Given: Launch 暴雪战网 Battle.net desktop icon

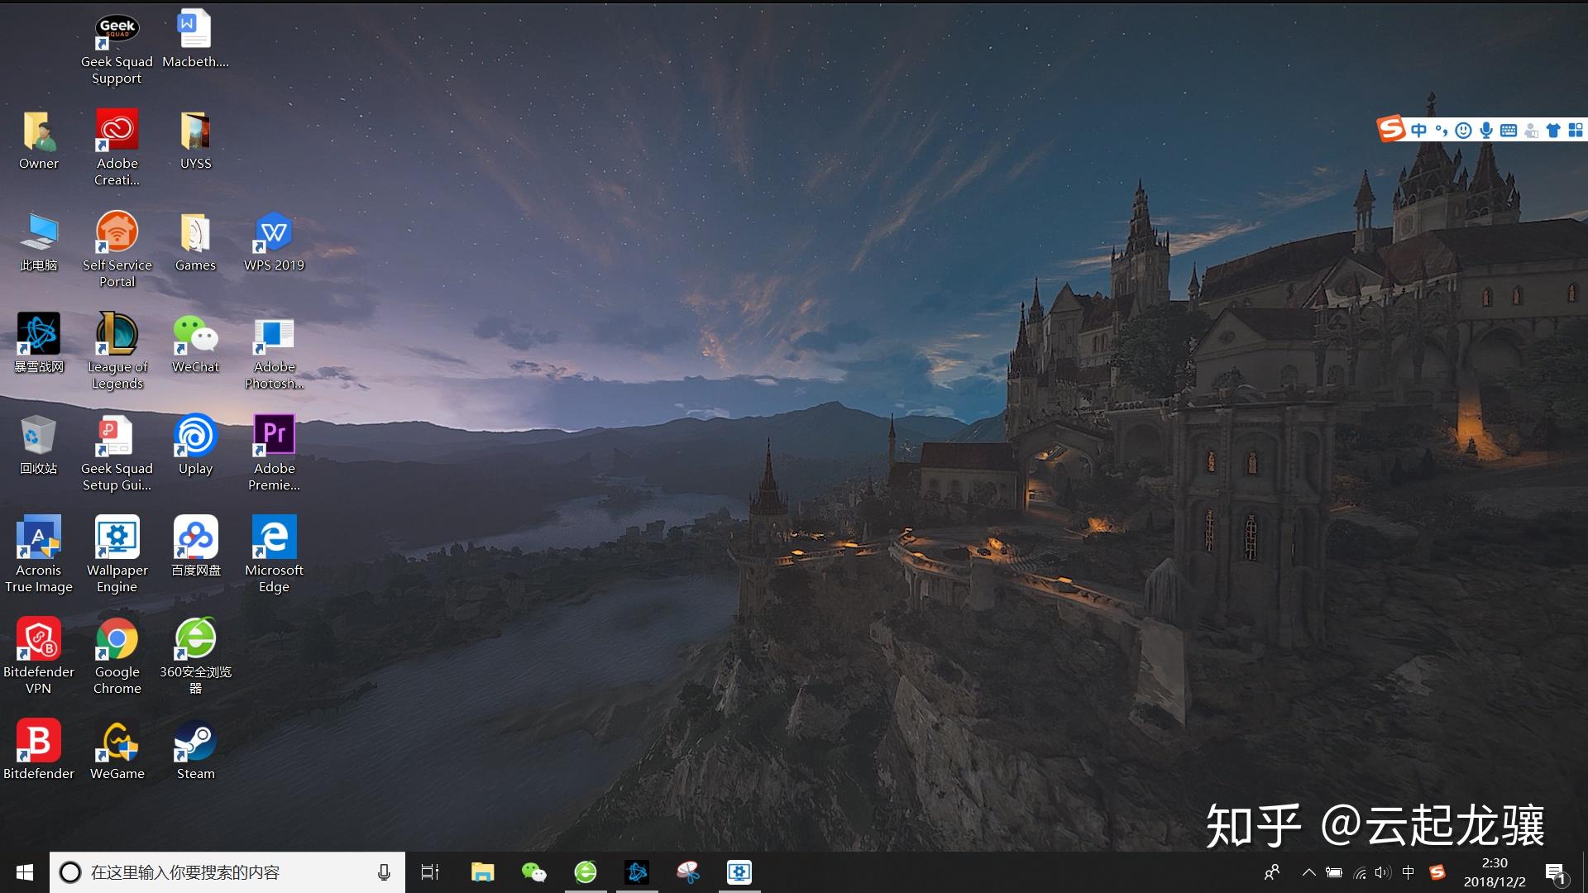Looking at the screenshot, I should pos(39,345).
